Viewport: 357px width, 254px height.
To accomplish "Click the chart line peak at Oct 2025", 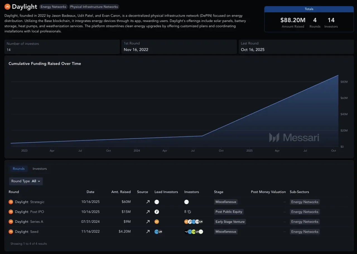I will pos(338,75).
